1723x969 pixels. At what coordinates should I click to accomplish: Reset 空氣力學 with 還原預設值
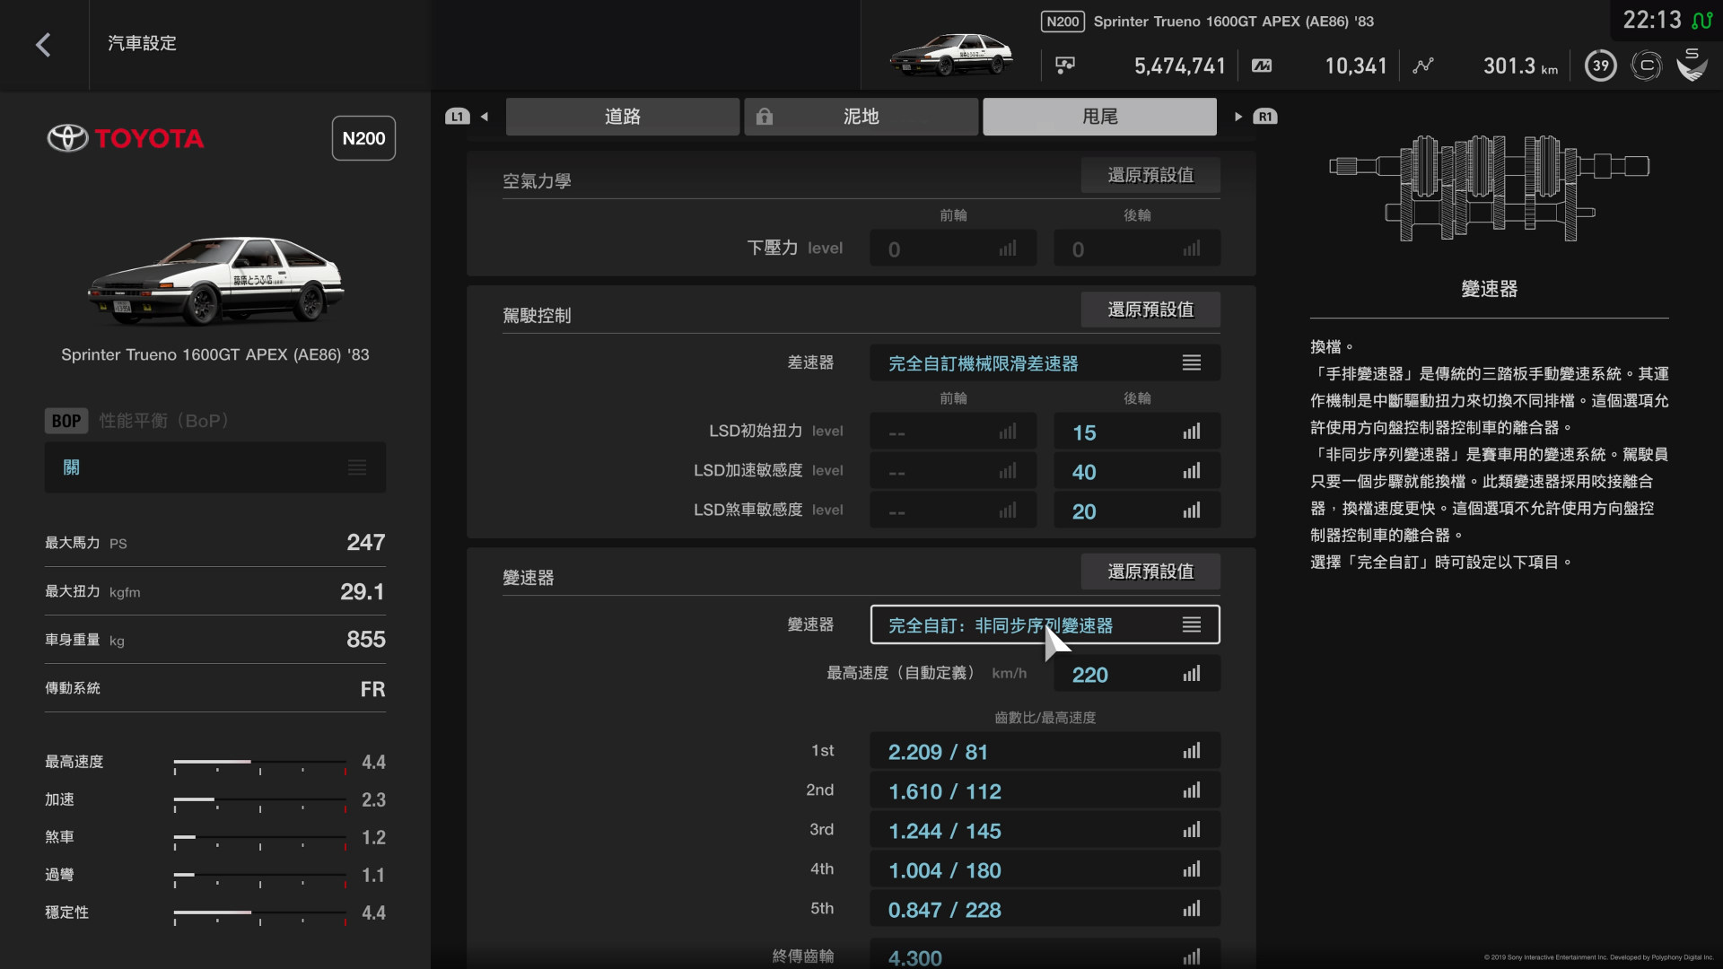[x=1150, y=175]
